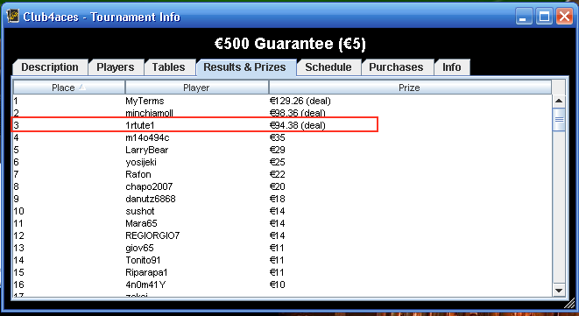Select the chapo2007 row
The image size is (579, 316).
[282, 186]
